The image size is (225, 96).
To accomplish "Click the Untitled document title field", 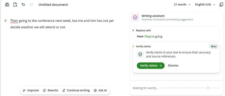I will click(53, 5).
